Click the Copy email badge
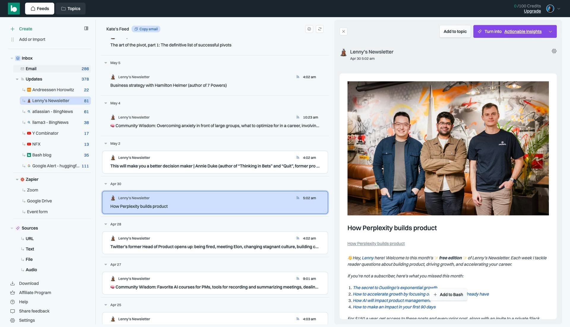Screen dimensions: 570x327 tap(146, 29)
